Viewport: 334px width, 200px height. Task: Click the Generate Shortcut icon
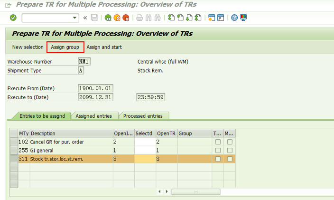tap(221, 18)
